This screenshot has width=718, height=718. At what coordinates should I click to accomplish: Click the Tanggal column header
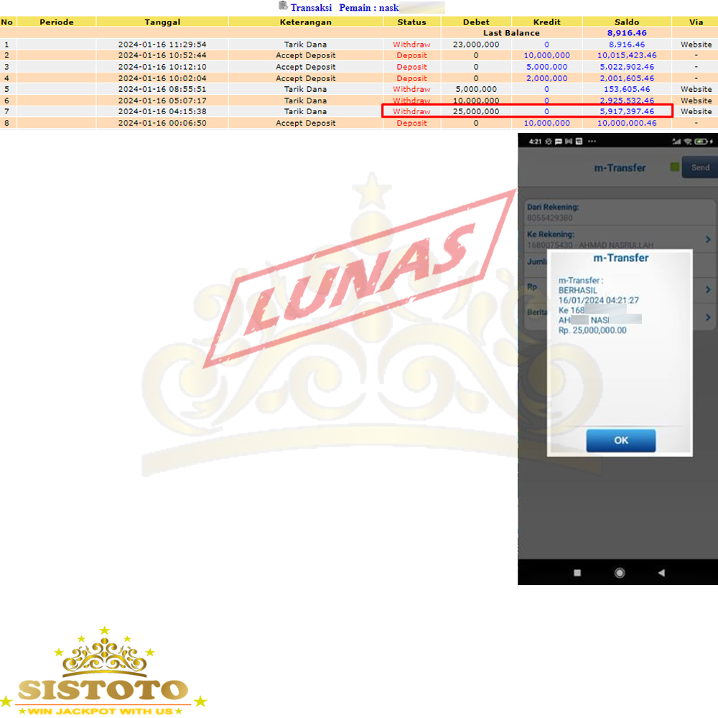tap(162, 22)
